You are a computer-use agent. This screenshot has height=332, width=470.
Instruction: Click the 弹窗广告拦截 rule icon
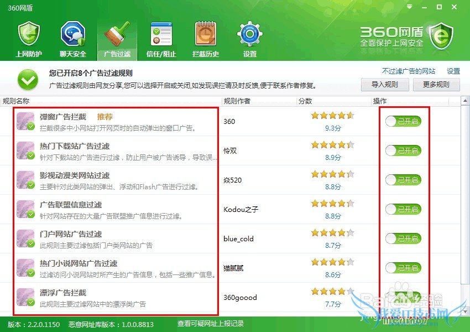(x=25, y=121)
